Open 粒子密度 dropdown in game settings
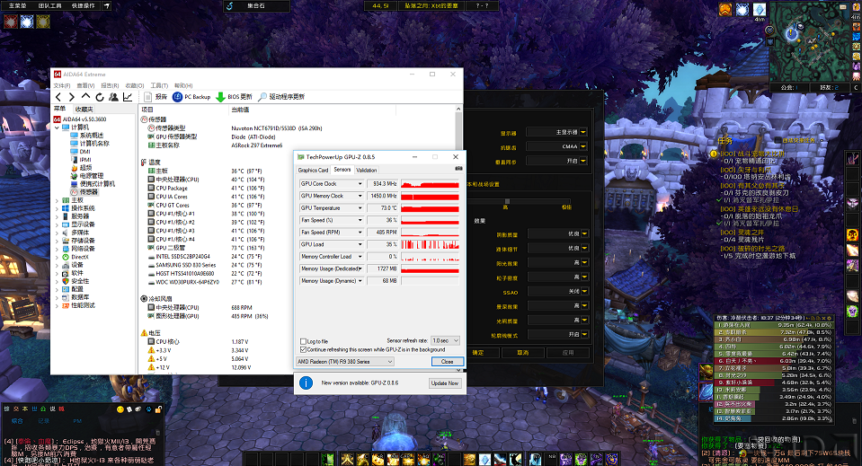862x466 pixels. coord(557,277)
